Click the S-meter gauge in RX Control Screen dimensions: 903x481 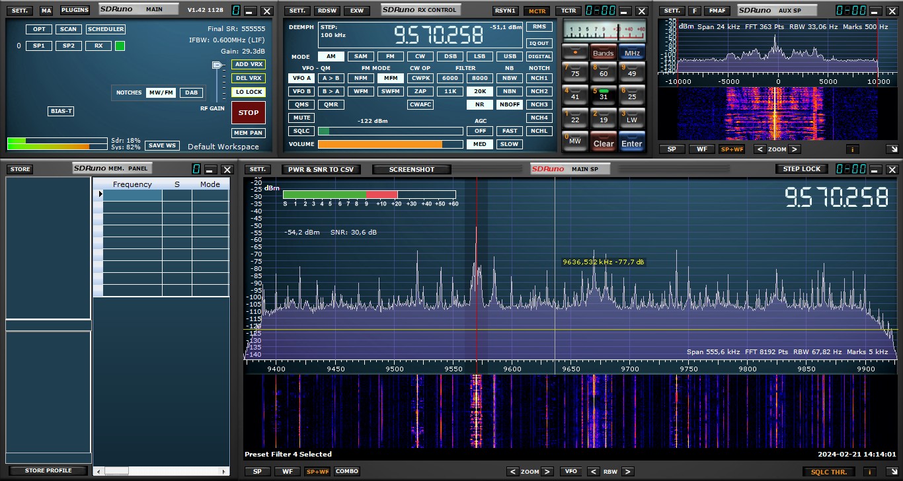[604, 30]
